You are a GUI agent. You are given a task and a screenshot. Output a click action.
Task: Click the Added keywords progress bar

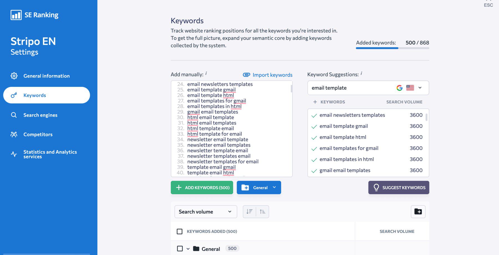[x=392, y=48]
